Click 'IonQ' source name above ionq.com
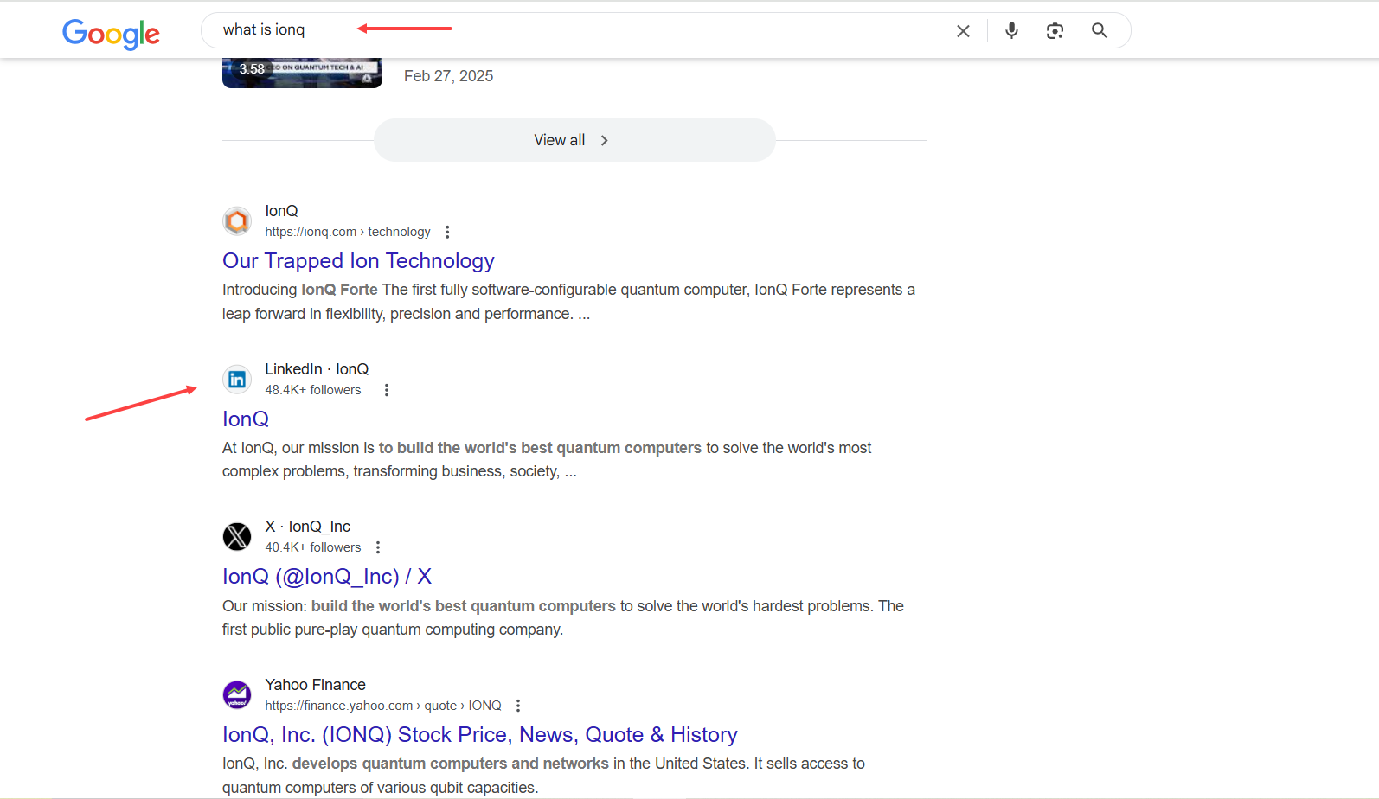 (281, 211)
